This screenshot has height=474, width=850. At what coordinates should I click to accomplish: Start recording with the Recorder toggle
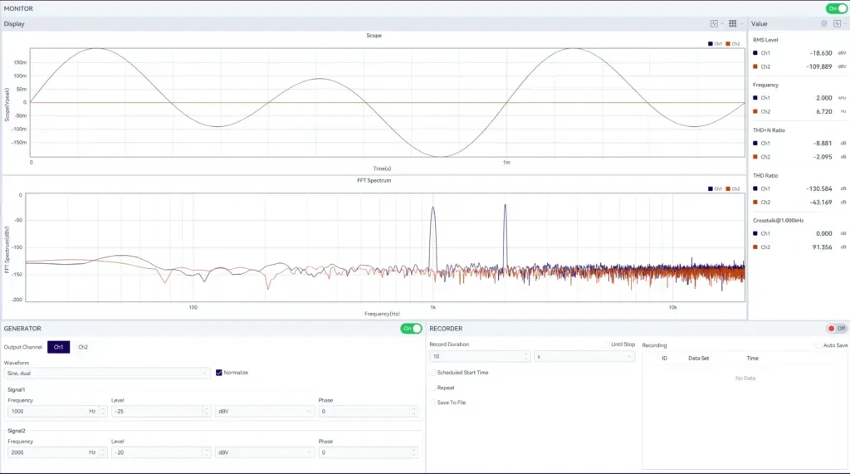(836, 329)
